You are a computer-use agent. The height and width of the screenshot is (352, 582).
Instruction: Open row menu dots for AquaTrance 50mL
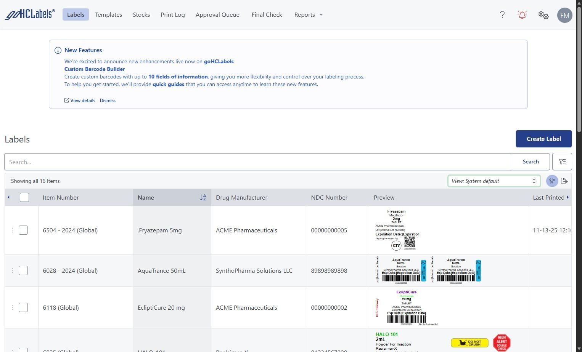[12, 270]
